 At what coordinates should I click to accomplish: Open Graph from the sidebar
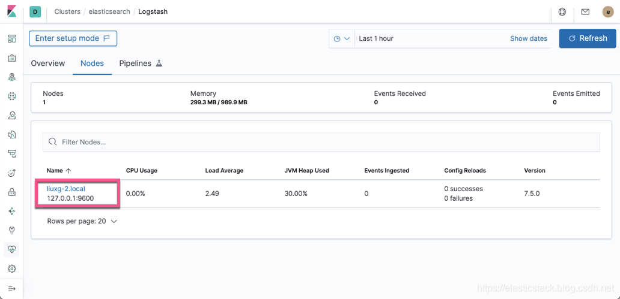click(12, 212)
